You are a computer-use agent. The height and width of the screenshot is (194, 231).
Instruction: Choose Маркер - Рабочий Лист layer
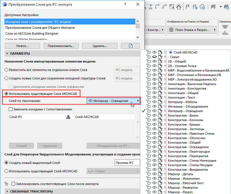tap(186, 183)
